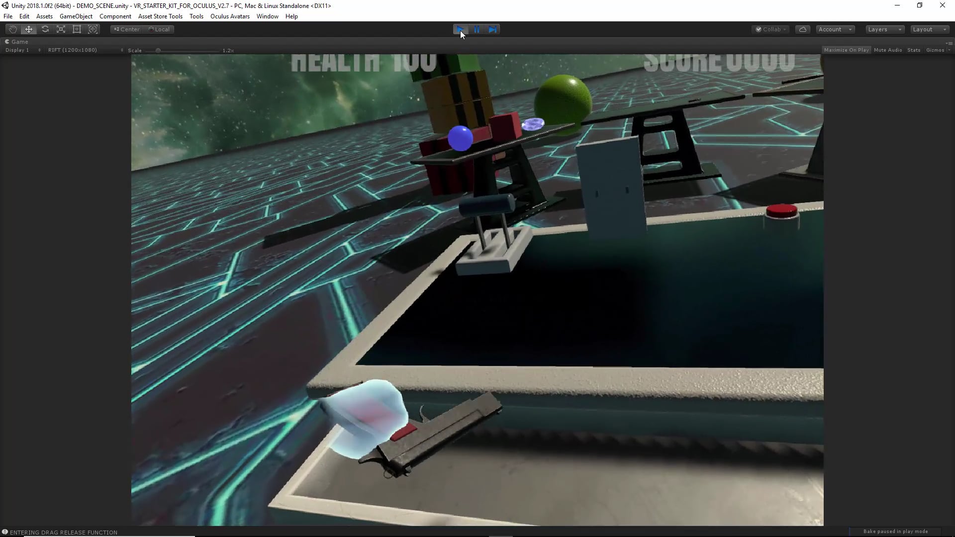
Task: Select the Rect Transform tool
Action: click(77, 29)
